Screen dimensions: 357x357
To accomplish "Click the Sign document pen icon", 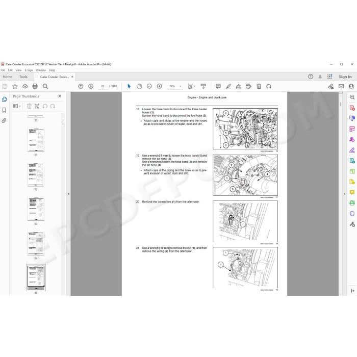I will (x=238, y=86).
